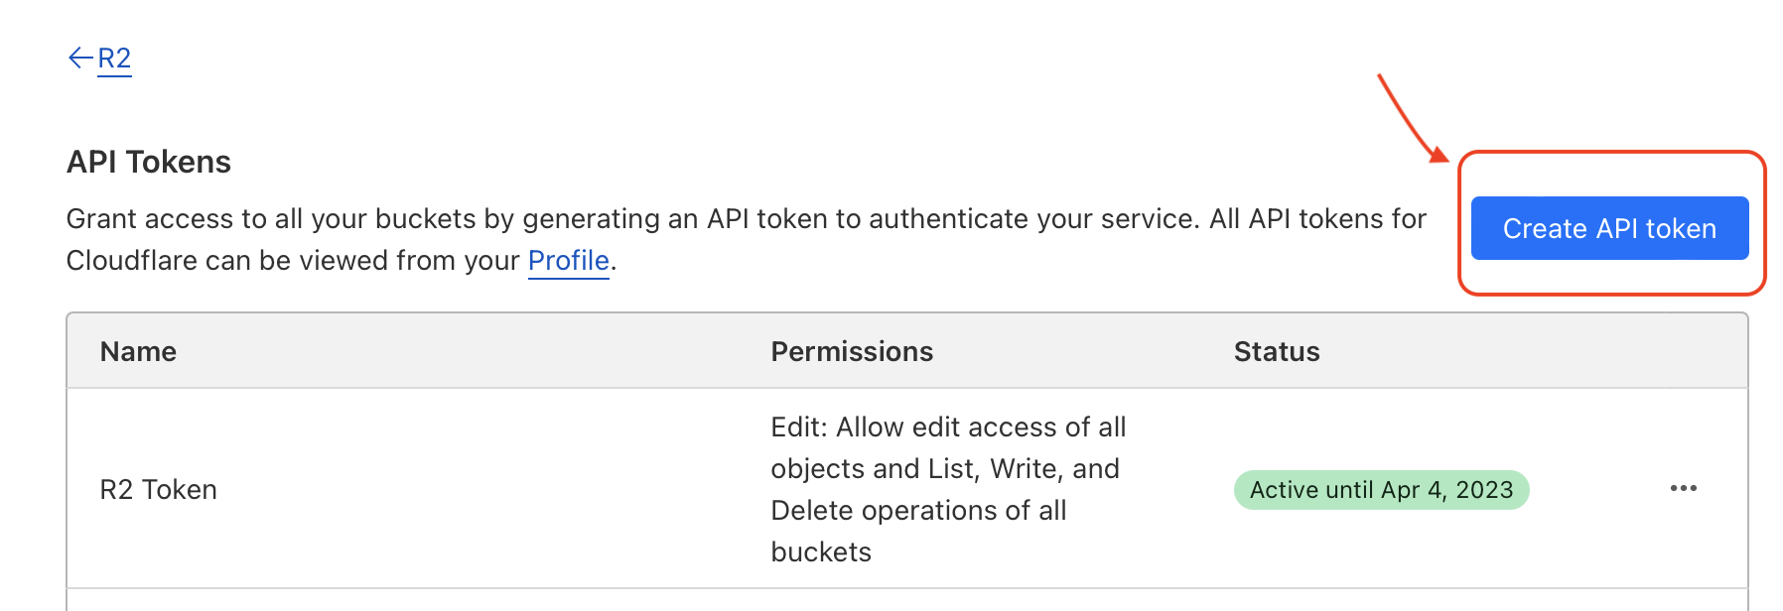Expand the R2 Token row details

159,489
